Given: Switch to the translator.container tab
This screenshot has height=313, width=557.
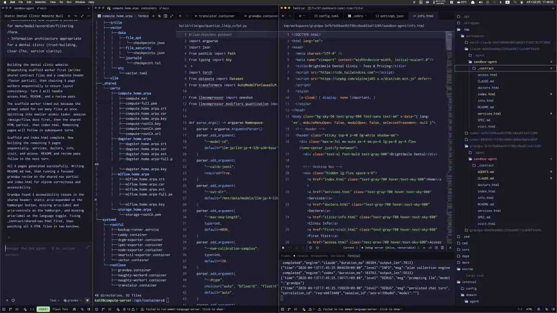Looking at the screenshot, I should (214, 16).
